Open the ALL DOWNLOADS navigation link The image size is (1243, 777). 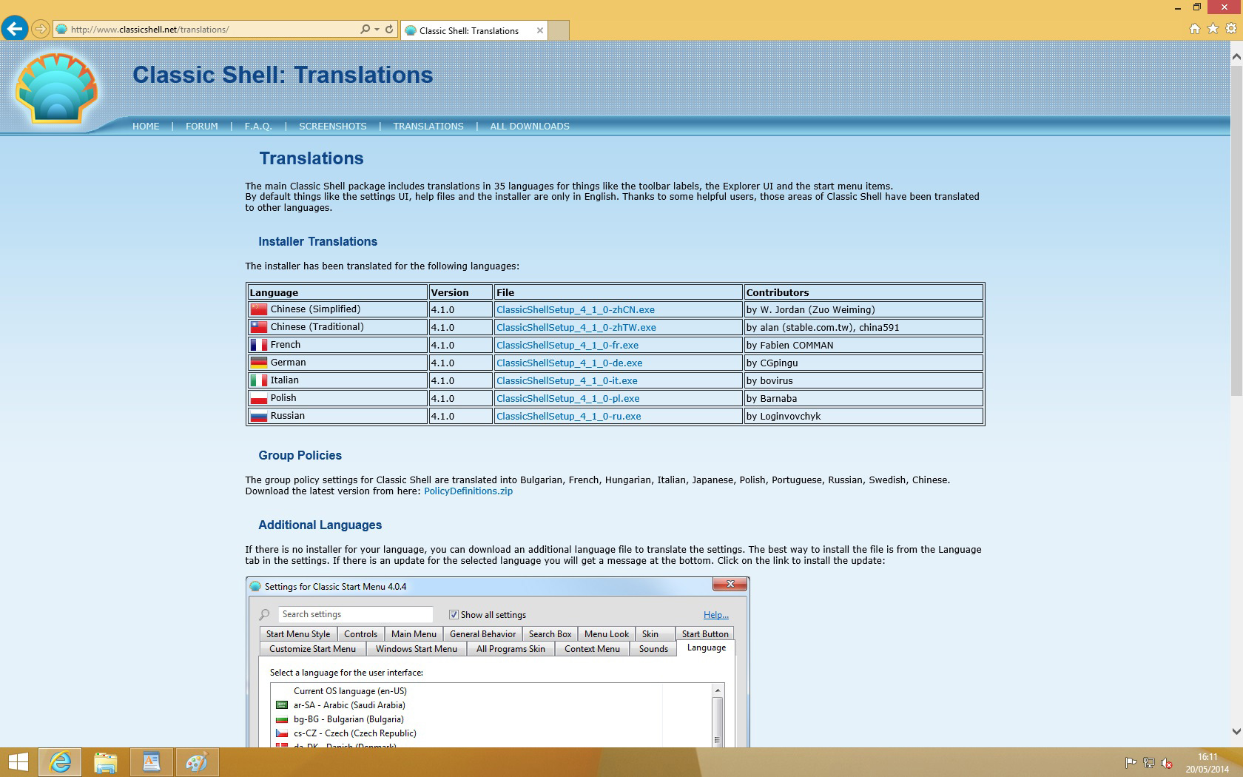pyautogui.click(x=530, y=127)
